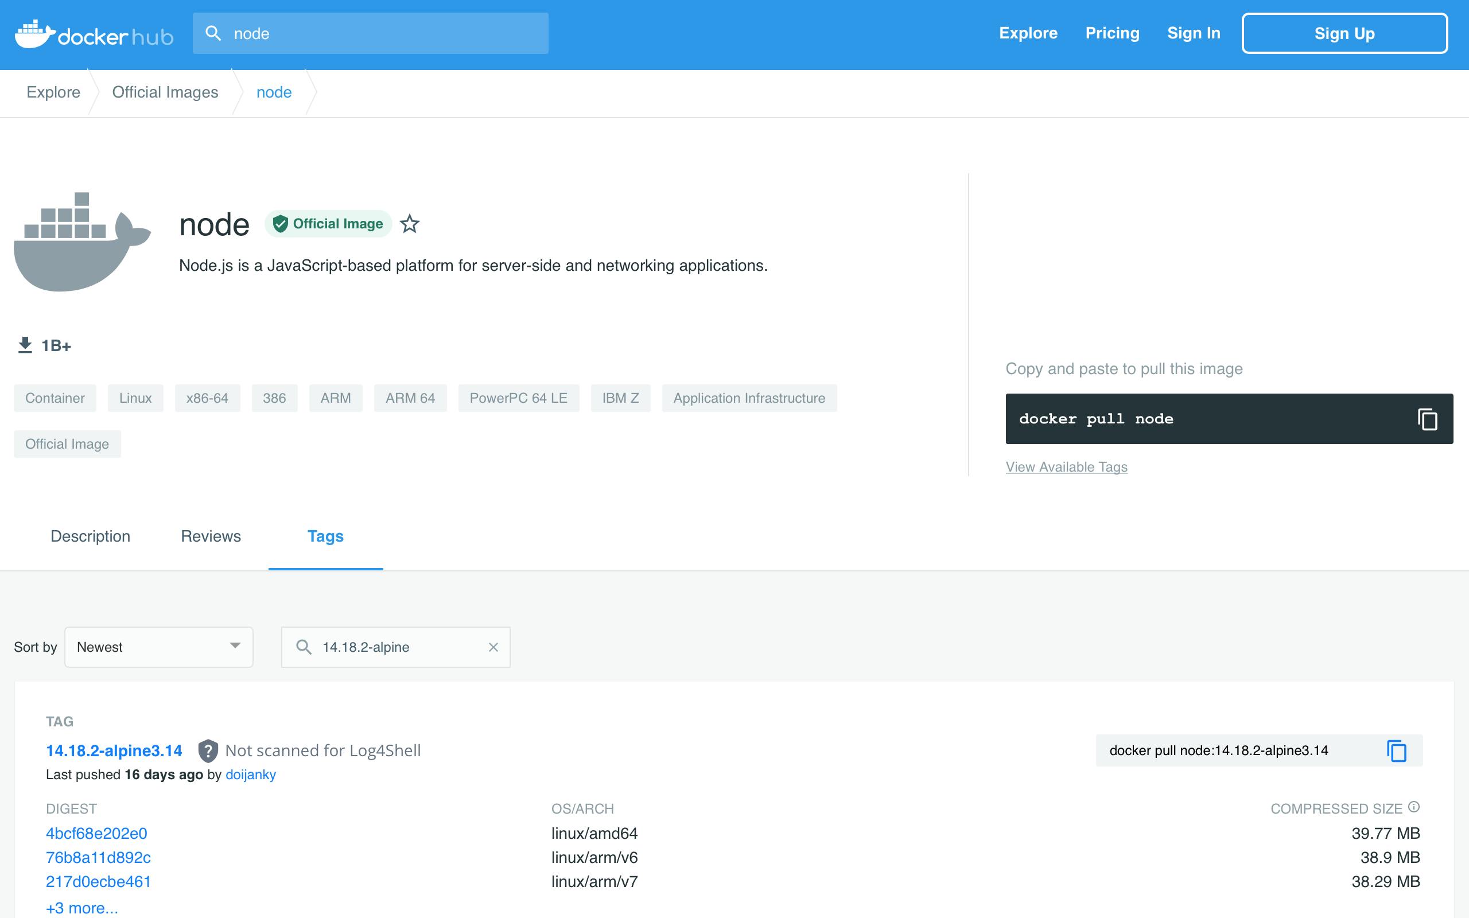Click the docker pull node:14.18.2-alpine3.14 text

point(1218,751)
